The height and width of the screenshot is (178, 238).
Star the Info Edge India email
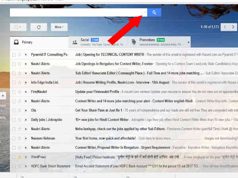coord(19,83)
